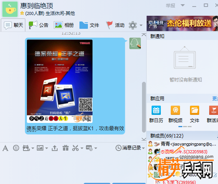The width and height of the screenshot is (218, 184).
Task: Expand the dropdown arrow after the message-checkmark icon
Action: coord(96,148)
